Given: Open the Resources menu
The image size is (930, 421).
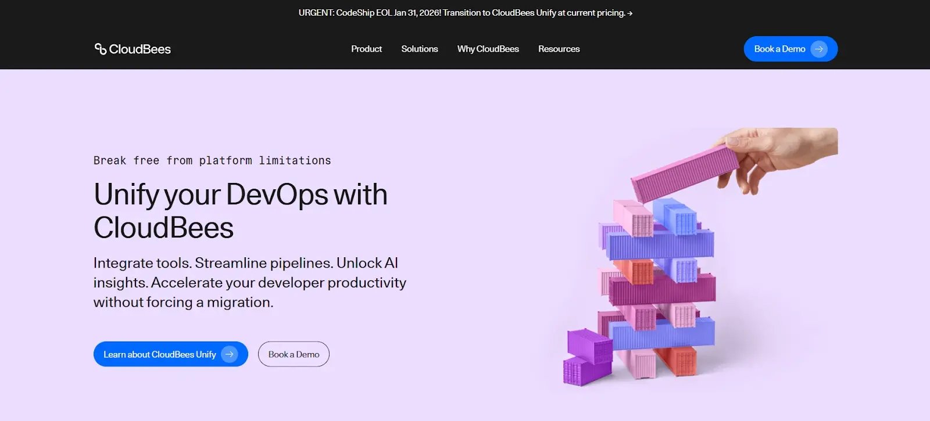Looking at the screenshot, I should [559, 49].
